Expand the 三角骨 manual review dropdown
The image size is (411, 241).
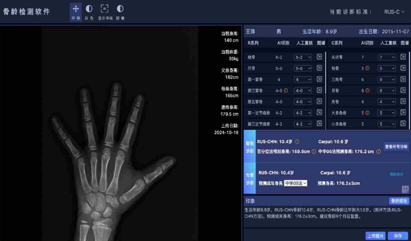(387, 80)
